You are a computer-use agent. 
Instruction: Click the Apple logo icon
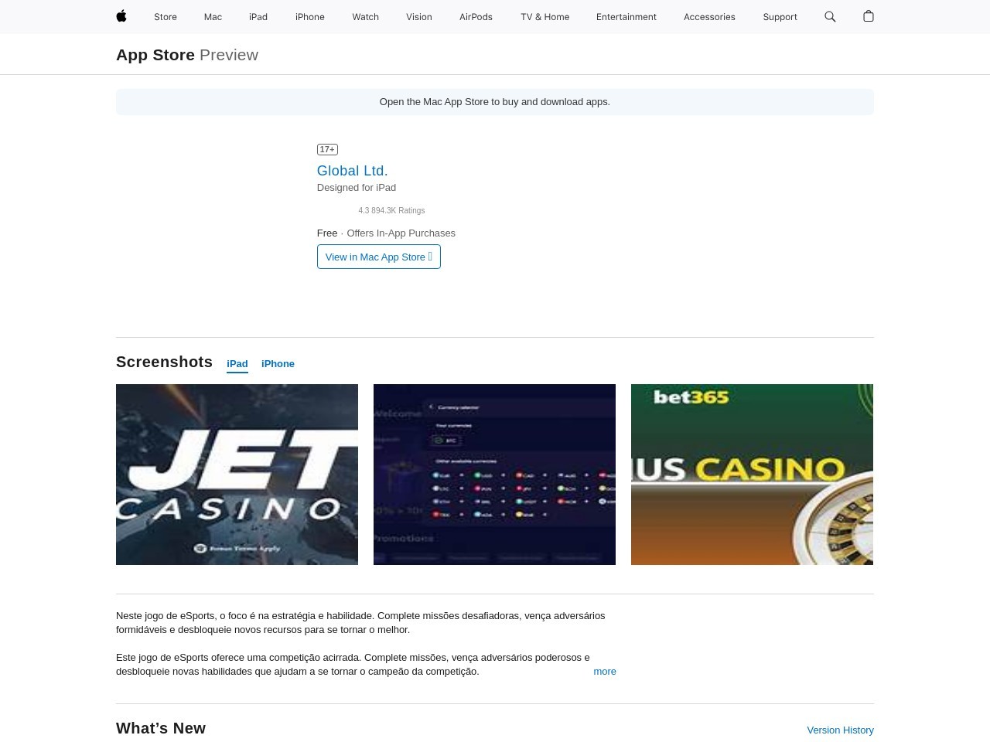(x=121, y=16)
